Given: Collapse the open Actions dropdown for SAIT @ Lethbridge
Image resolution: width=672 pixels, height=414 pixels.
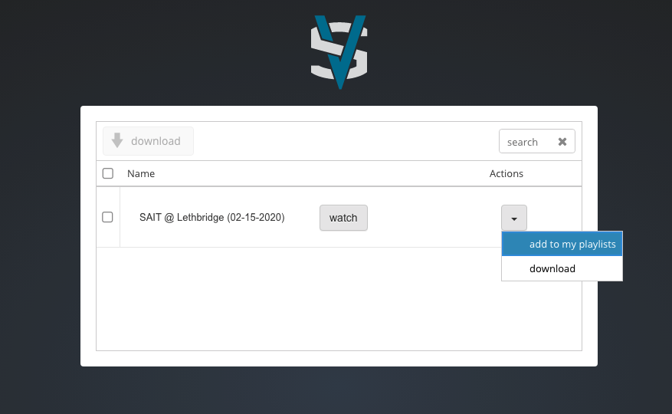Looking at the screenshot, I should click(x=514, y=219).
